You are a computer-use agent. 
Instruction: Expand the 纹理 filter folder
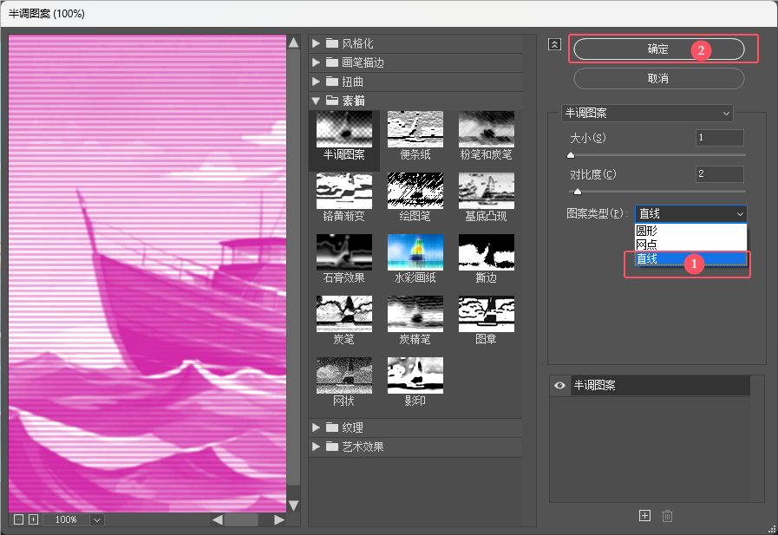click(x=316, y=427)
